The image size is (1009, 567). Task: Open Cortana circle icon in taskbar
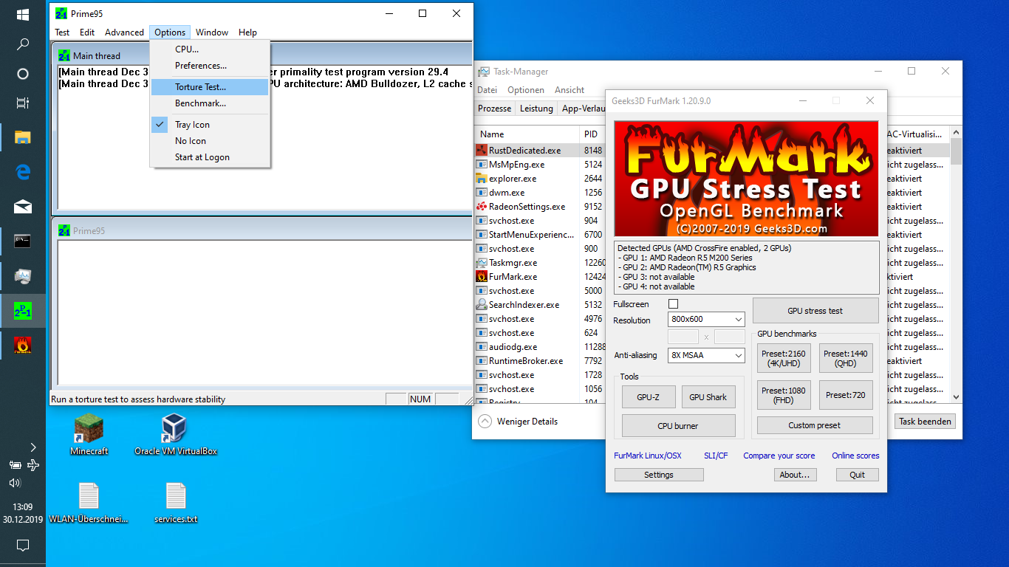click(x=22, y=74)
